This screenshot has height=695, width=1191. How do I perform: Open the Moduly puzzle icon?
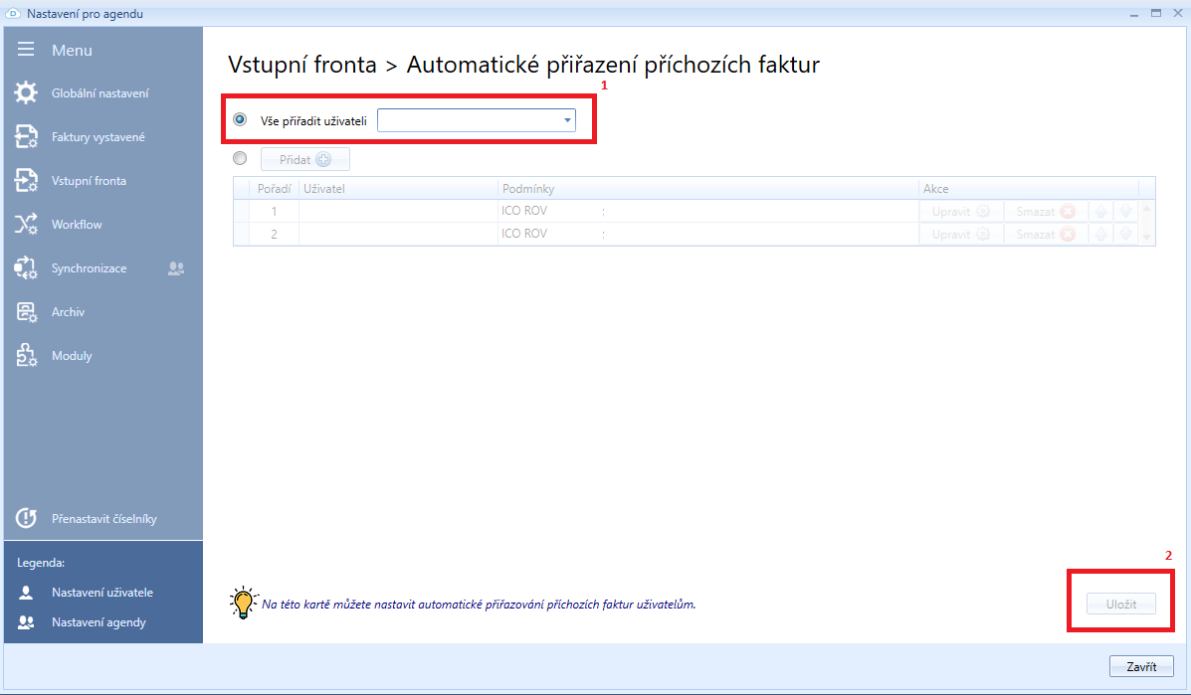click(26, 356)
